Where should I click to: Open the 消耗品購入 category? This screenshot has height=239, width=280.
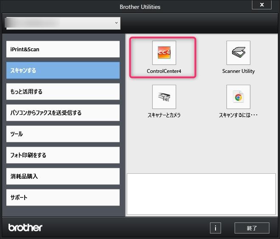[x=63, y=176]
